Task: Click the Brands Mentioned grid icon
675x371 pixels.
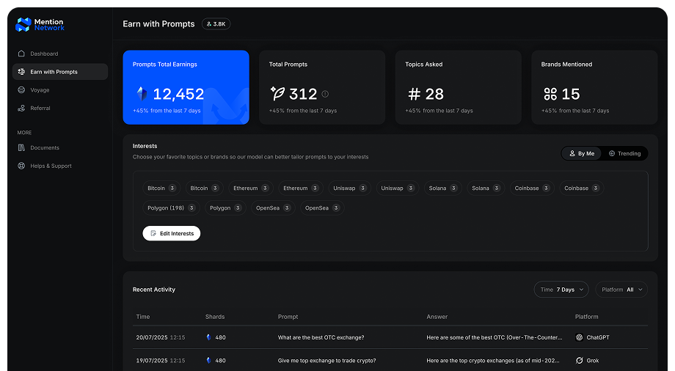Action: (550, 94)
